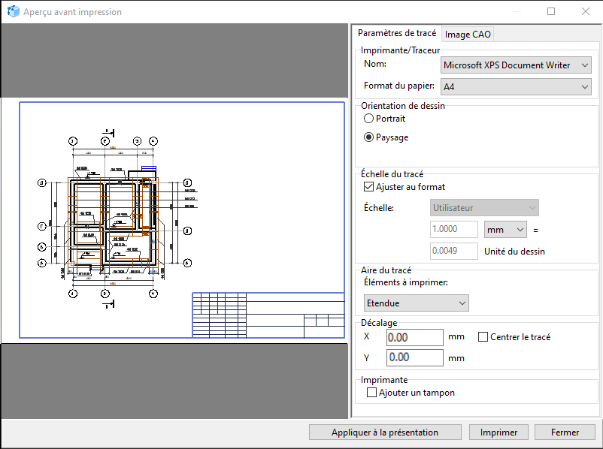This screenshot has width=603, height=449.
Task: Click the app icon in title bar
Action: [13, 12]
